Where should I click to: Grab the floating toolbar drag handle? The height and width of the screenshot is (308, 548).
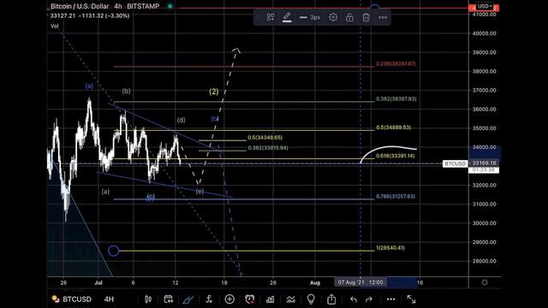coord(259,17)
